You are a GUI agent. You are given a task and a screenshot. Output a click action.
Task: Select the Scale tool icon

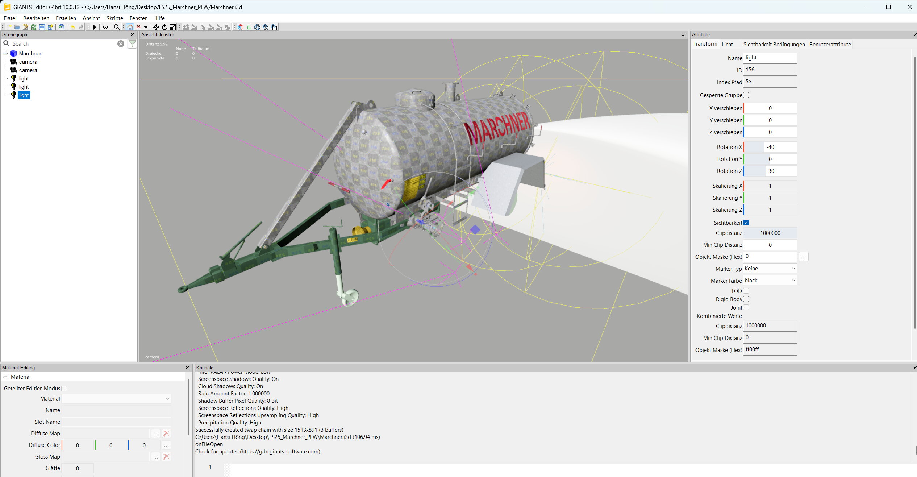[x=173, y=27]
